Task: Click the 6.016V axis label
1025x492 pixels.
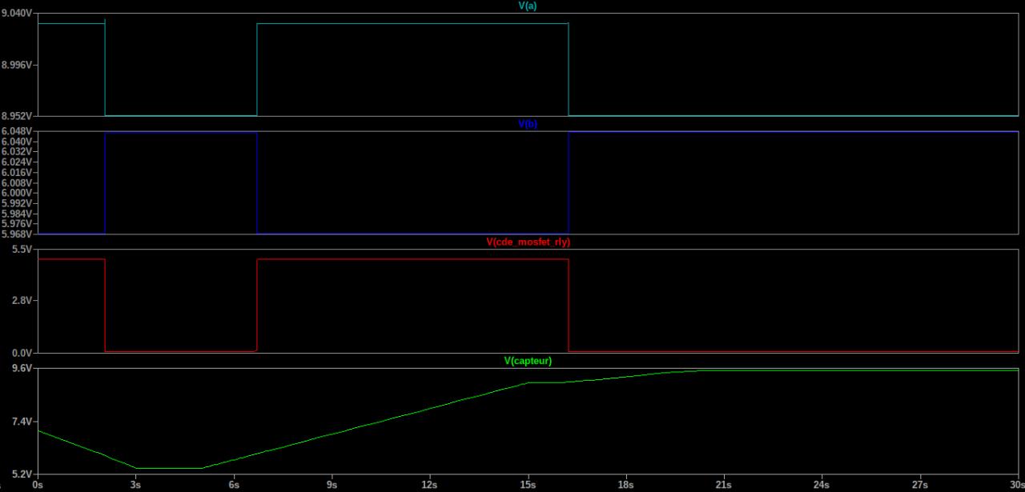Action: click(16, 173)
